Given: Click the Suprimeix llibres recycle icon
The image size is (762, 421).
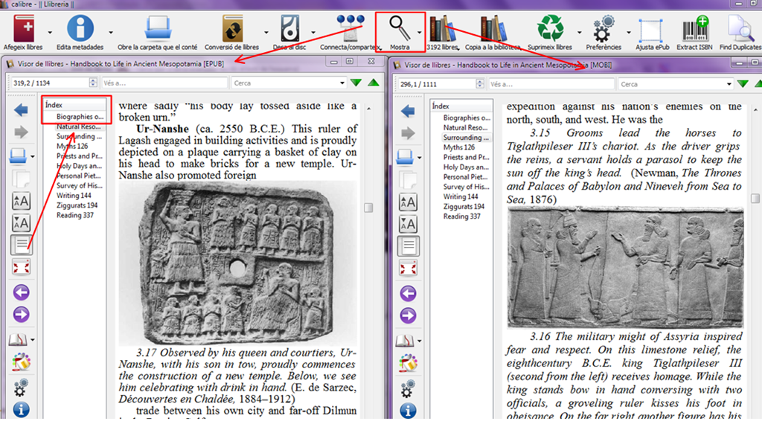Looking at the screenshot, I should tap(550, 28).
